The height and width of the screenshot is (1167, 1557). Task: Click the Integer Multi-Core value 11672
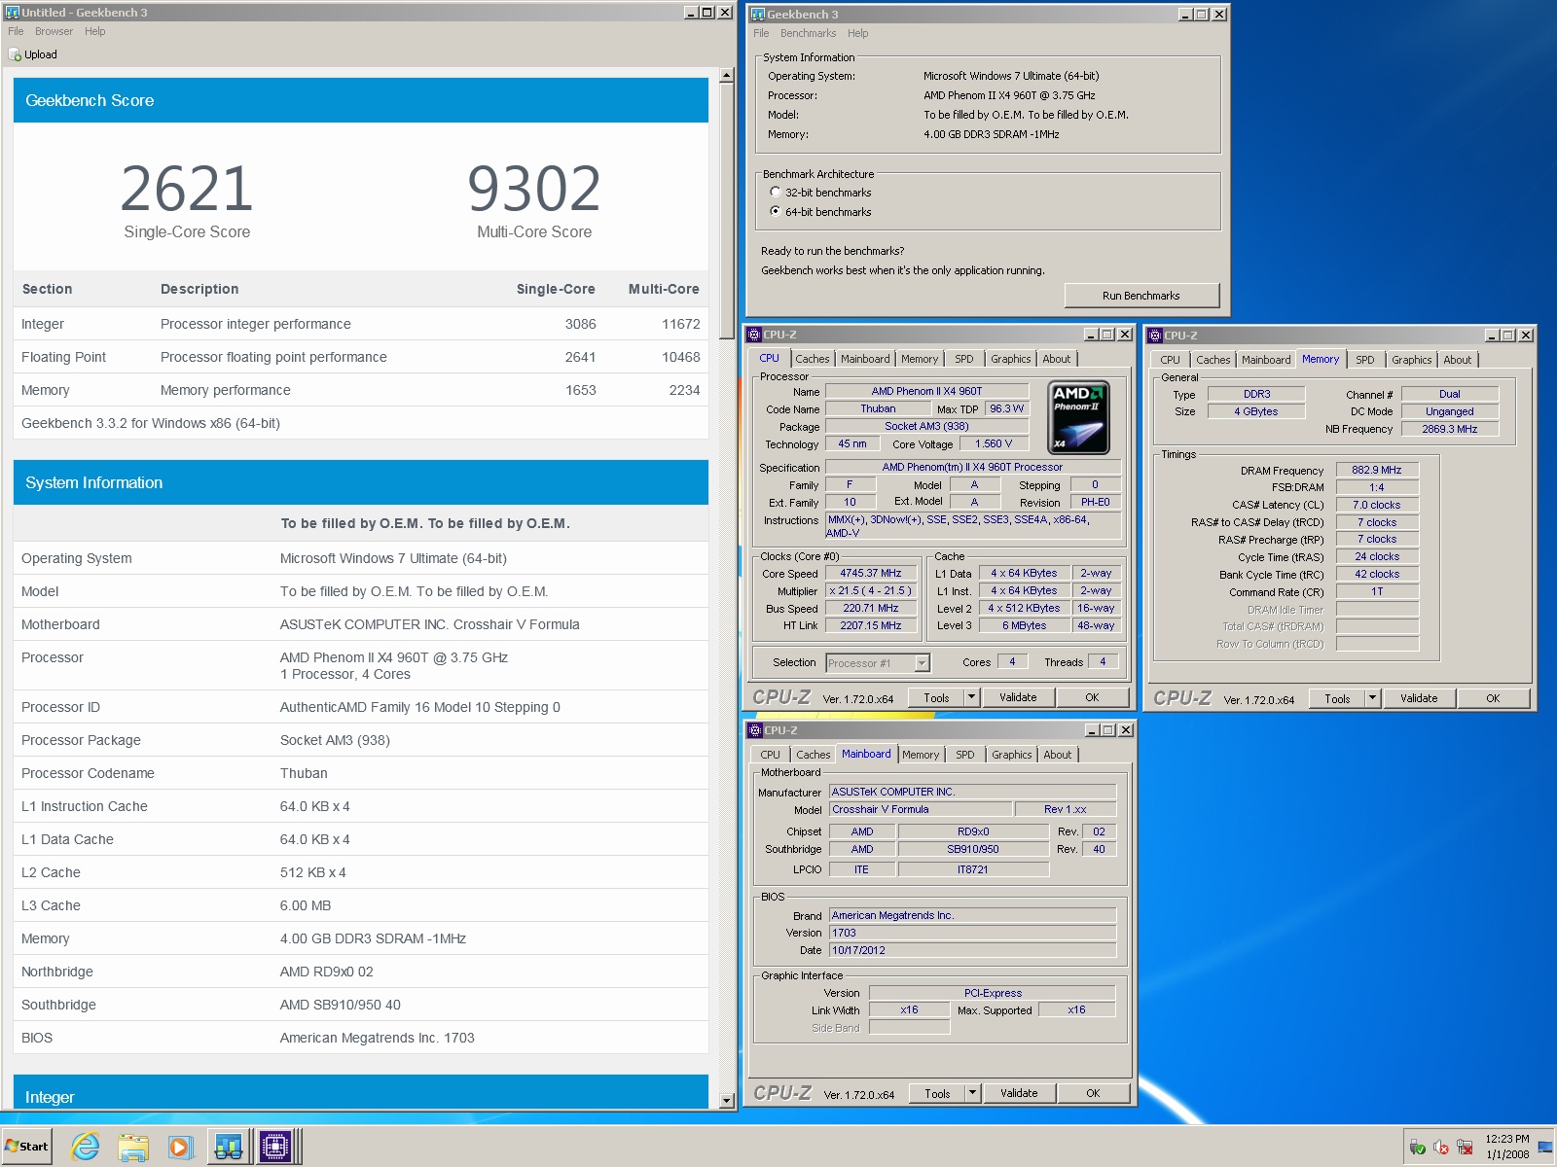(x=681, y=324)
